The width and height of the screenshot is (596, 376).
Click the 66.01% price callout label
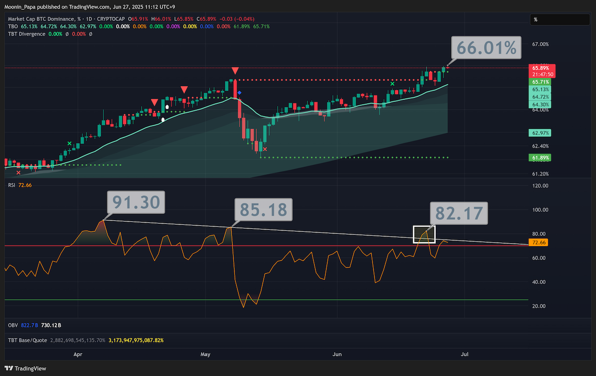tap(486, 48)
